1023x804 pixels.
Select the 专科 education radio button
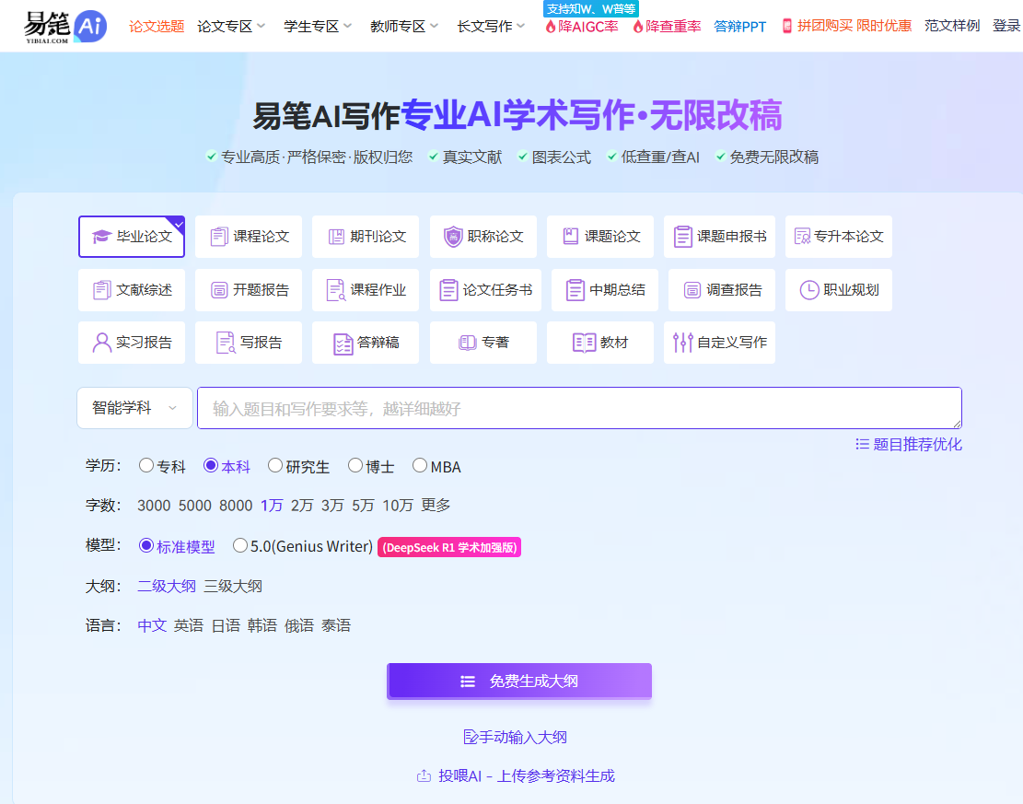click(146, 466)
